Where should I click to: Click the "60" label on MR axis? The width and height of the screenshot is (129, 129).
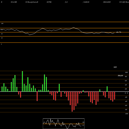[x=126, y=81]
